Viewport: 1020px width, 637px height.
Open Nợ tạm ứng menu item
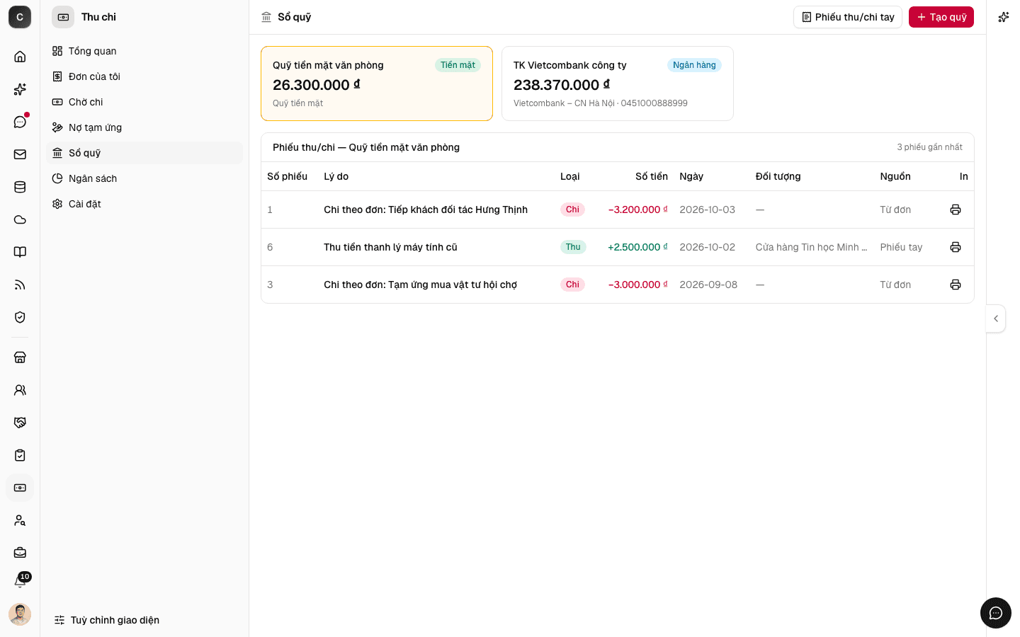(x=144, y=127)
